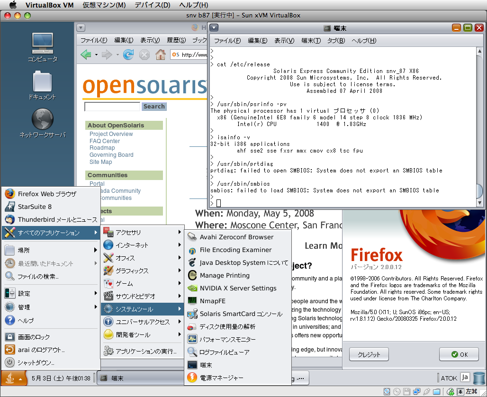Click Firefox URL address bar

pos(189,54)
